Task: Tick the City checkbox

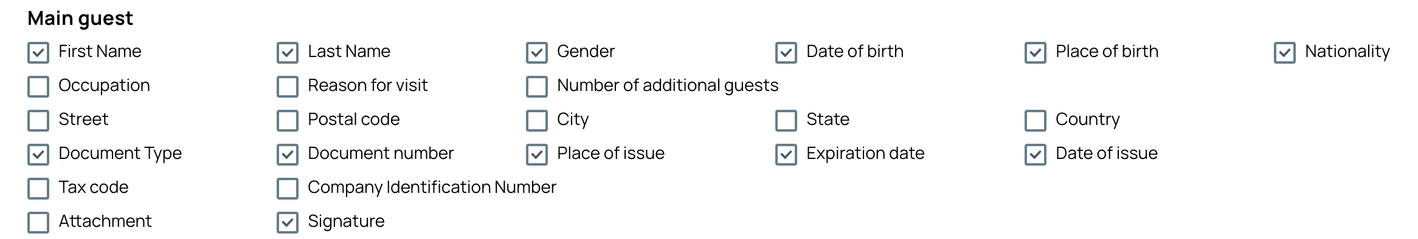Action: click(x=537, y=121)
